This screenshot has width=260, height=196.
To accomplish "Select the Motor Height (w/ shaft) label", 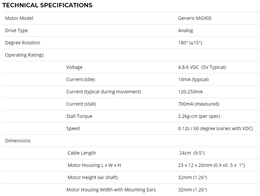I will tap(93, 177).
